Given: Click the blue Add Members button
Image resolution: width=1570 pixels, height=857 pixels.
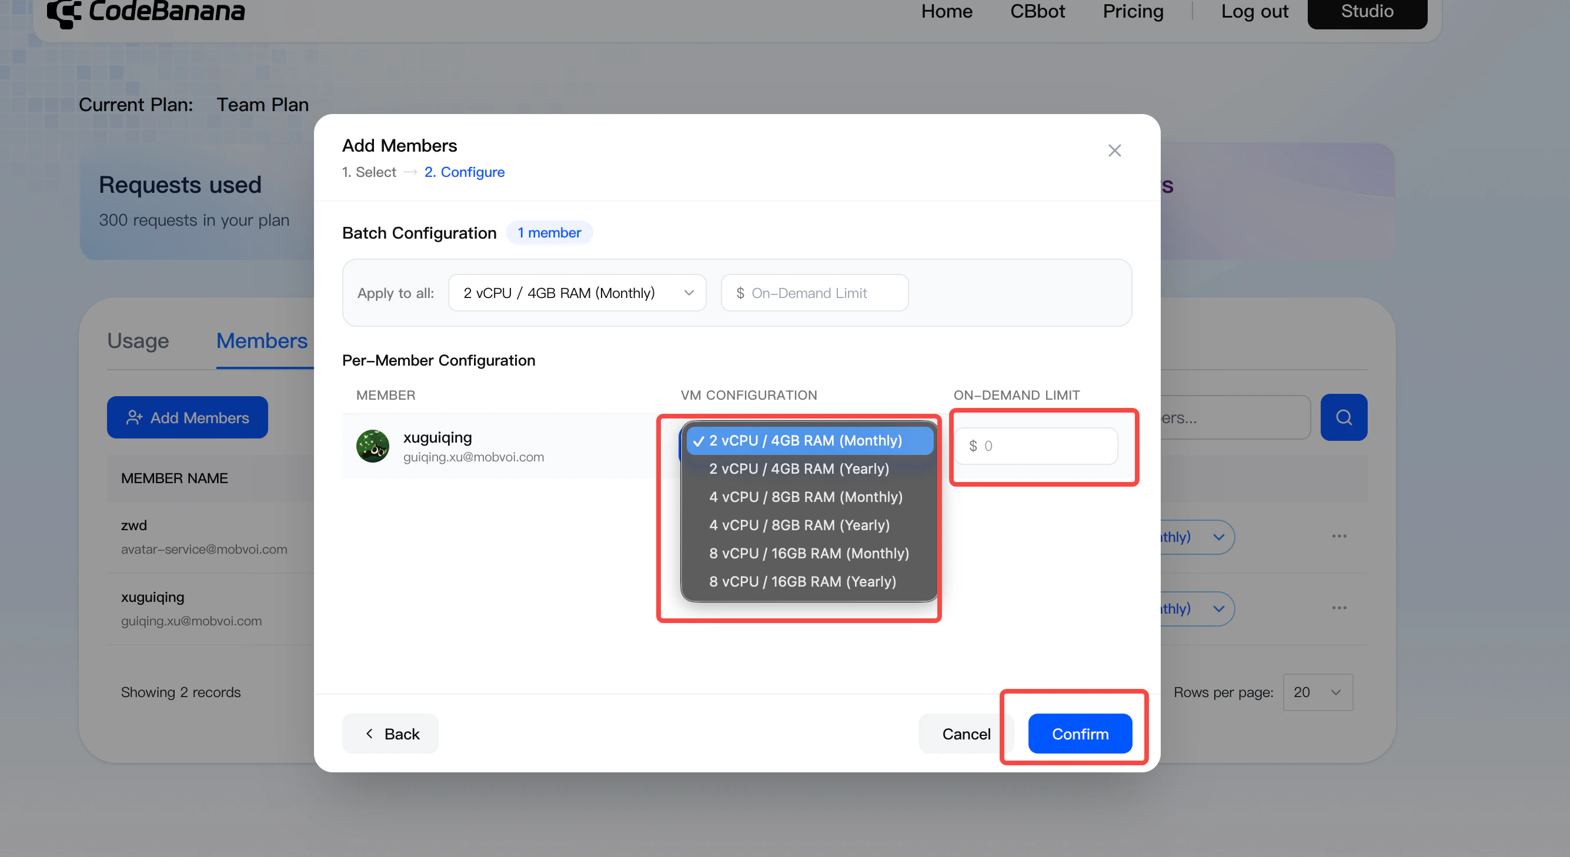Looking at the screenshot, I should [x=187, y=417].
